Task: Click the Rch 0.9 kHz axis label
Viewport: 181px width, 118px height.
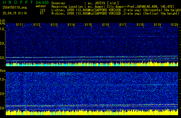Action: pos(2,94)
